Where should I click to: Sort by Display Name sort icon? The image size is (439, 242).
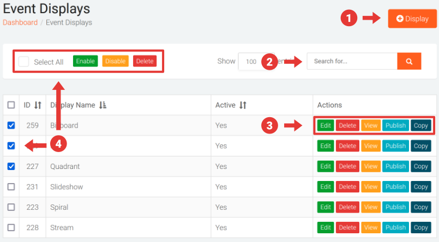click(x=103, y=105)
